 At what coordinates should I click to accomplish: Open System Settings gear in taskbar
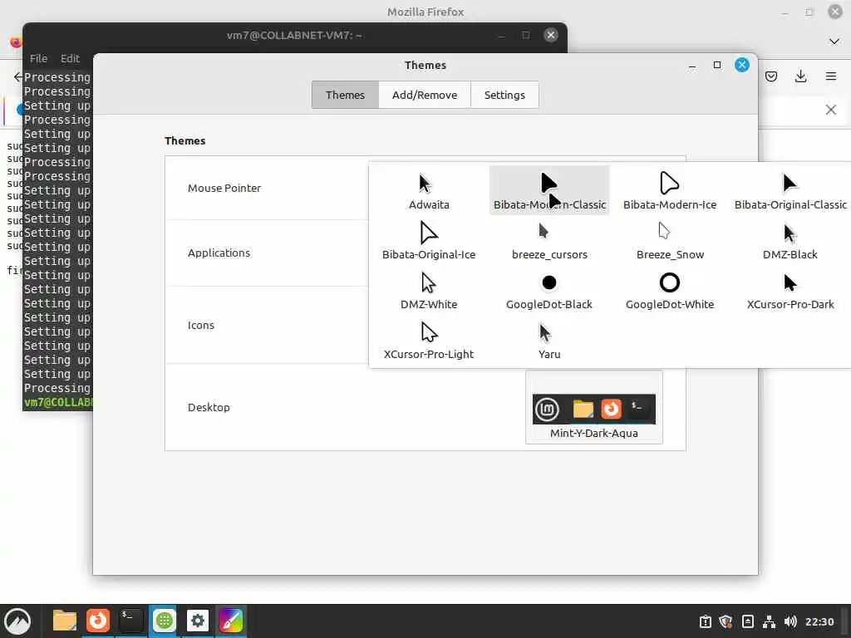click(x=198, y=621)
